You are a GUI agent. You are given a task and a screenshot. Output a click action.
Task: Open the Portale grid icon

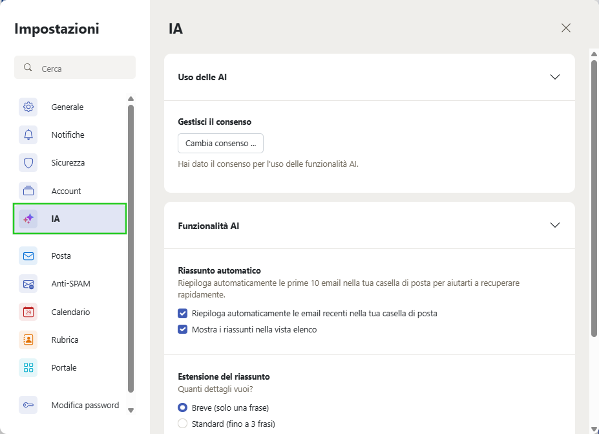pyautogui.click(x=28, y=367)
